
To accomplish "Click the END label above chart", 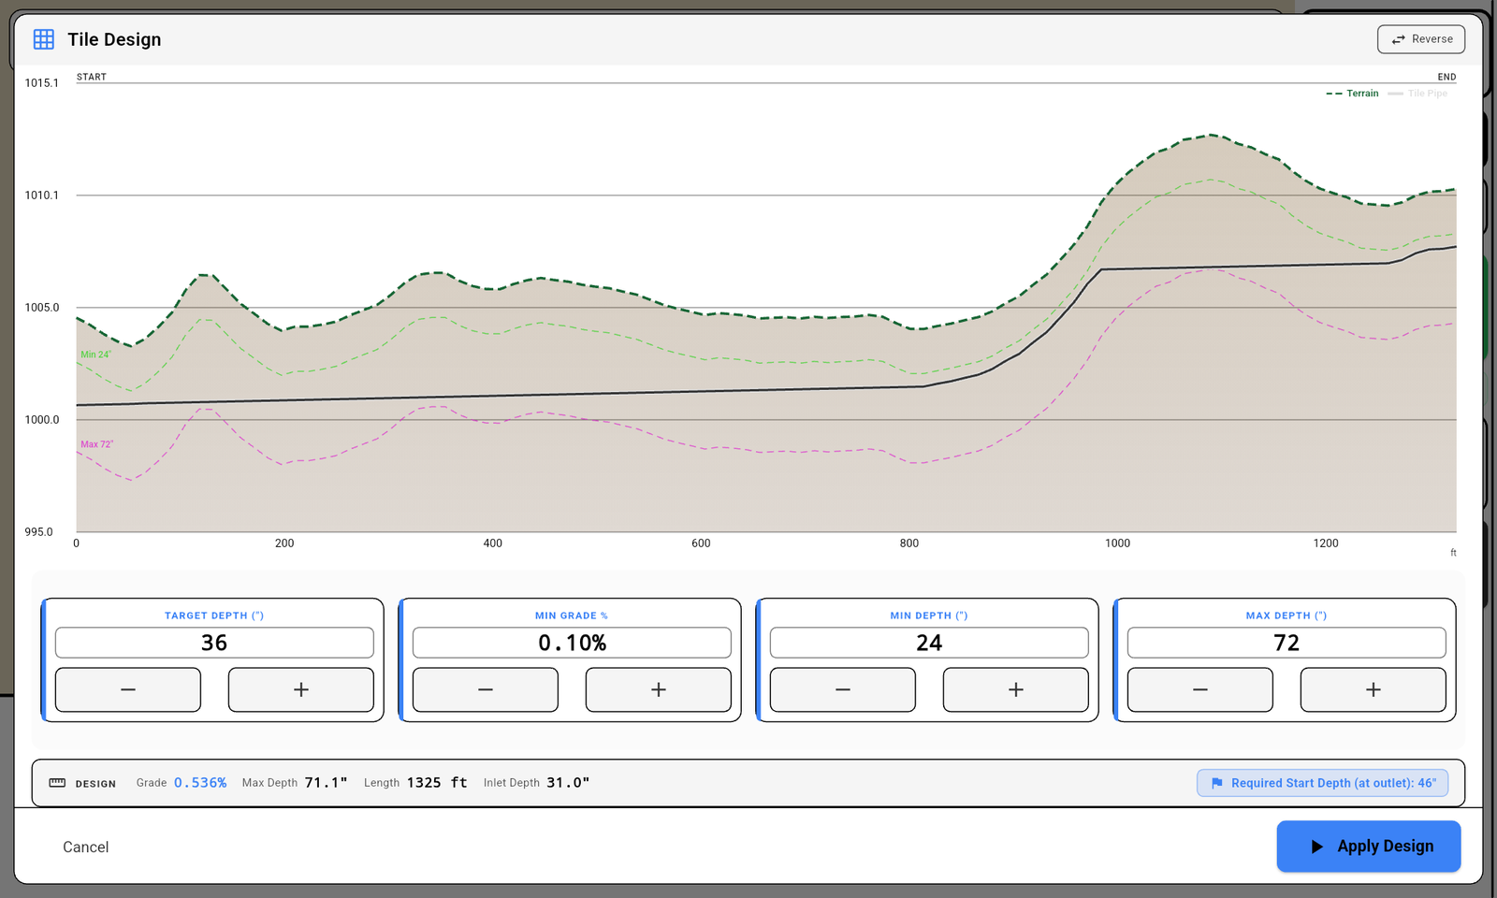I will point(1446,77).
